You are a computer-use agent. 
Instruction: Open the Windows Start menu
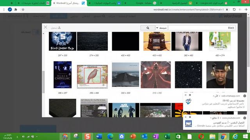pos(245,136)
